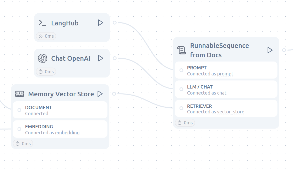Click the 0ms timing badge on Memory Vector Store
Viewport: 293px width, 171px height.
pos(23,144)
